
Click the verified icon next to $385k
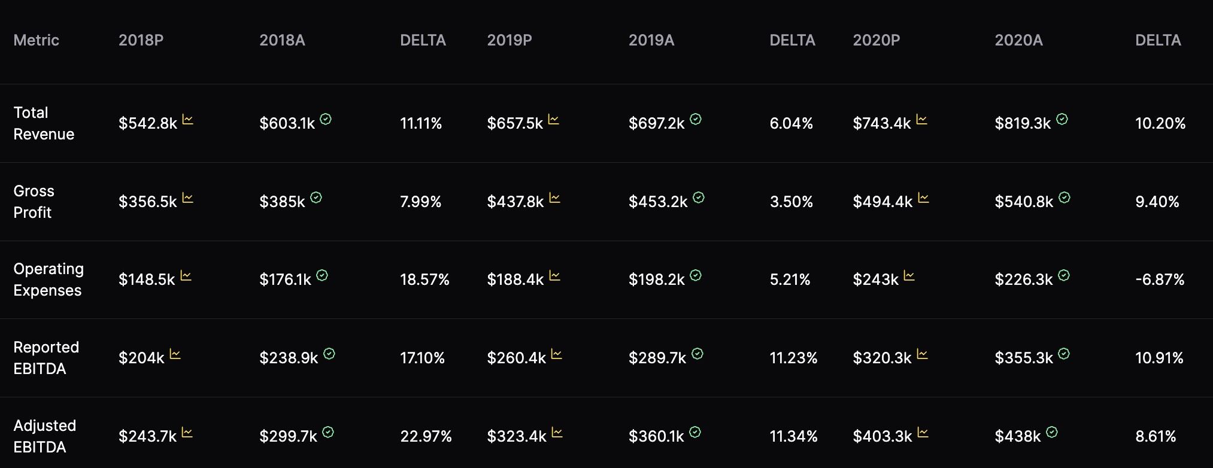(x=316, y=197)
